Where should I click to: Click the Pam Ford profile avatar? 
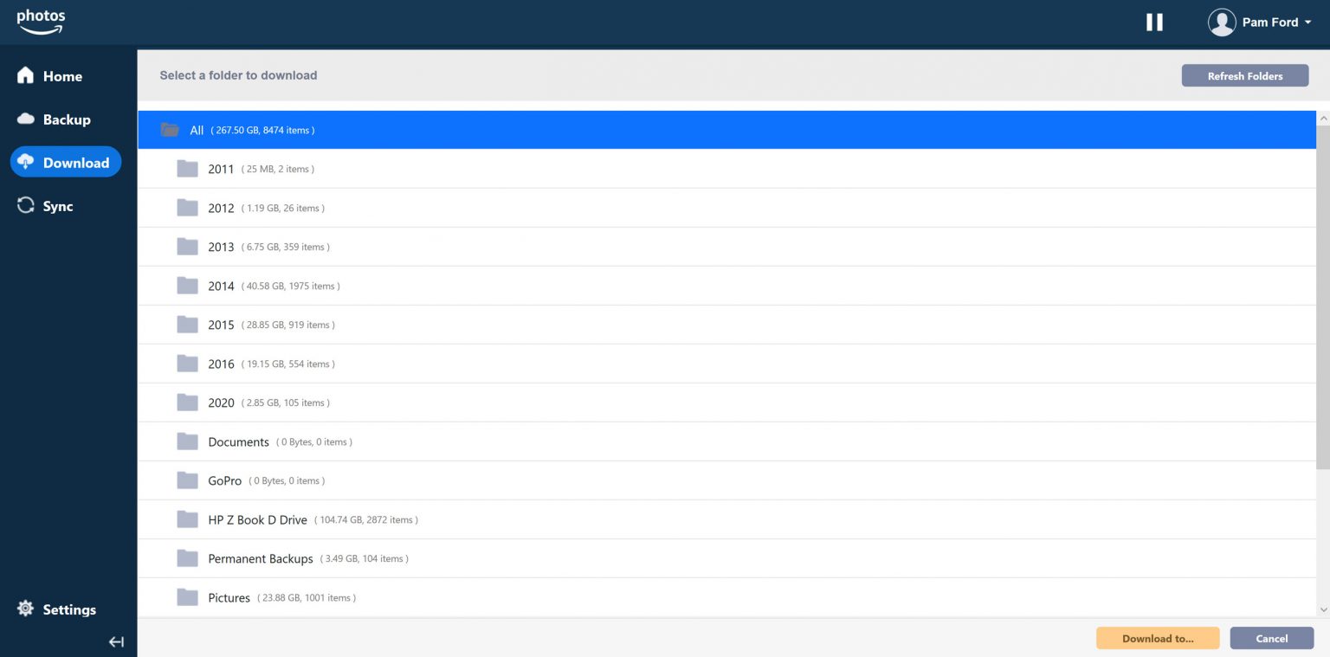[1221, 23]
